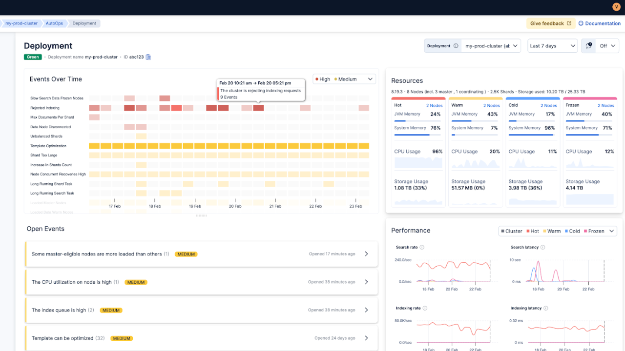625x351 pixels.
Task: Go to my-prod-cluster breadcrumb
Action: 21,23
